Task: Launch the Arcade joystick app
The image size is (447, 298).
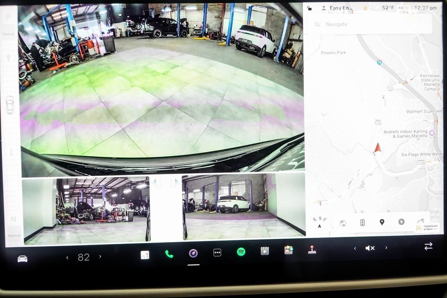Action: click(x=312, y=250)
